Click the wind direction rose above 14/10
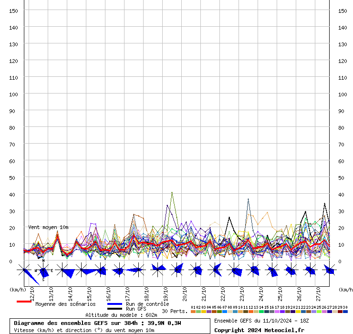Viewport: 353px width, 334px height. [62, 271]
